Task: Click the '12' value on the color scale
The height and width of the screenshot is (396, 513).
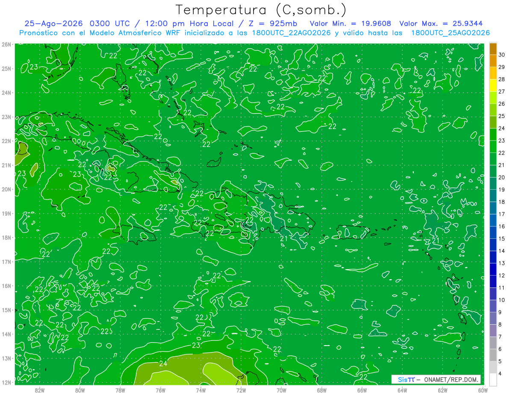Action: coord(502,276)
